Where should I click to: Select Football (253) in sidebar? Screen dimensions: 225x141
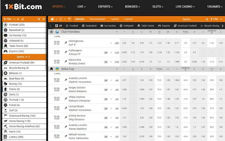24,25
